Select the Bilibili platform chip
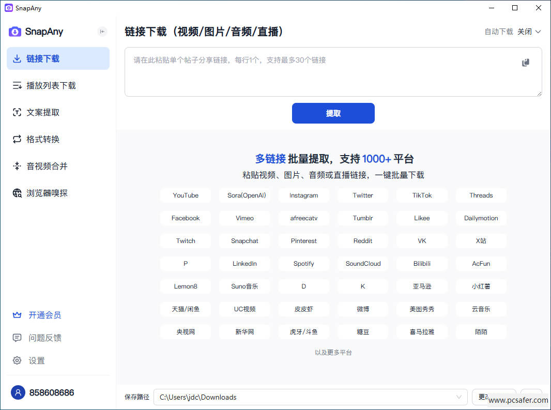Viewport: 551px width, 410px height. 422,264
